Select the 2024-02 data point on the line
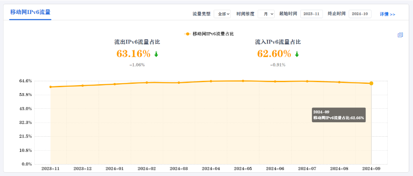 pos(147,82)
